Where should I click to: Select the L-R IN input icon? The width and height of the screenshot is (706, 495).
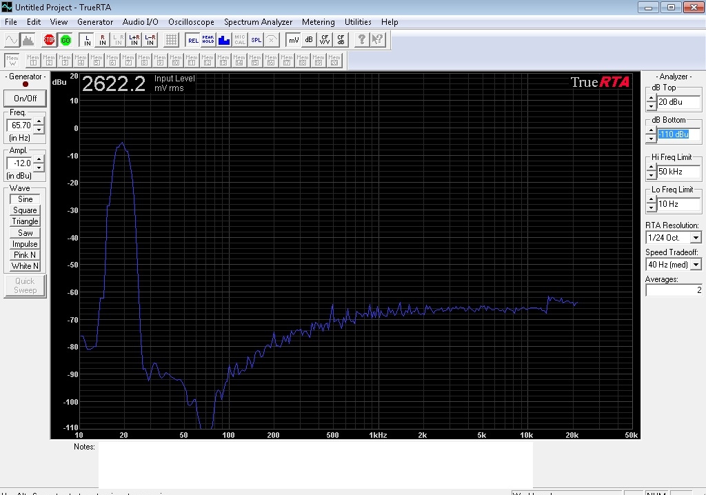tap(150, 40)
